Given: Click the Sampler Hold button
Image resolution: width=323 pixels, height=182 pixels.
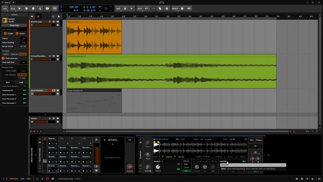Looking at the screenshot, I should [251, 140].
